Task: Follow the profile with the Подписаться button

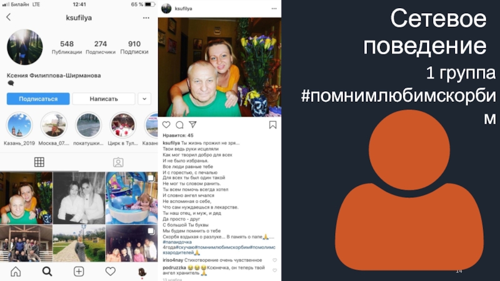Action: (x=38, y=99)
